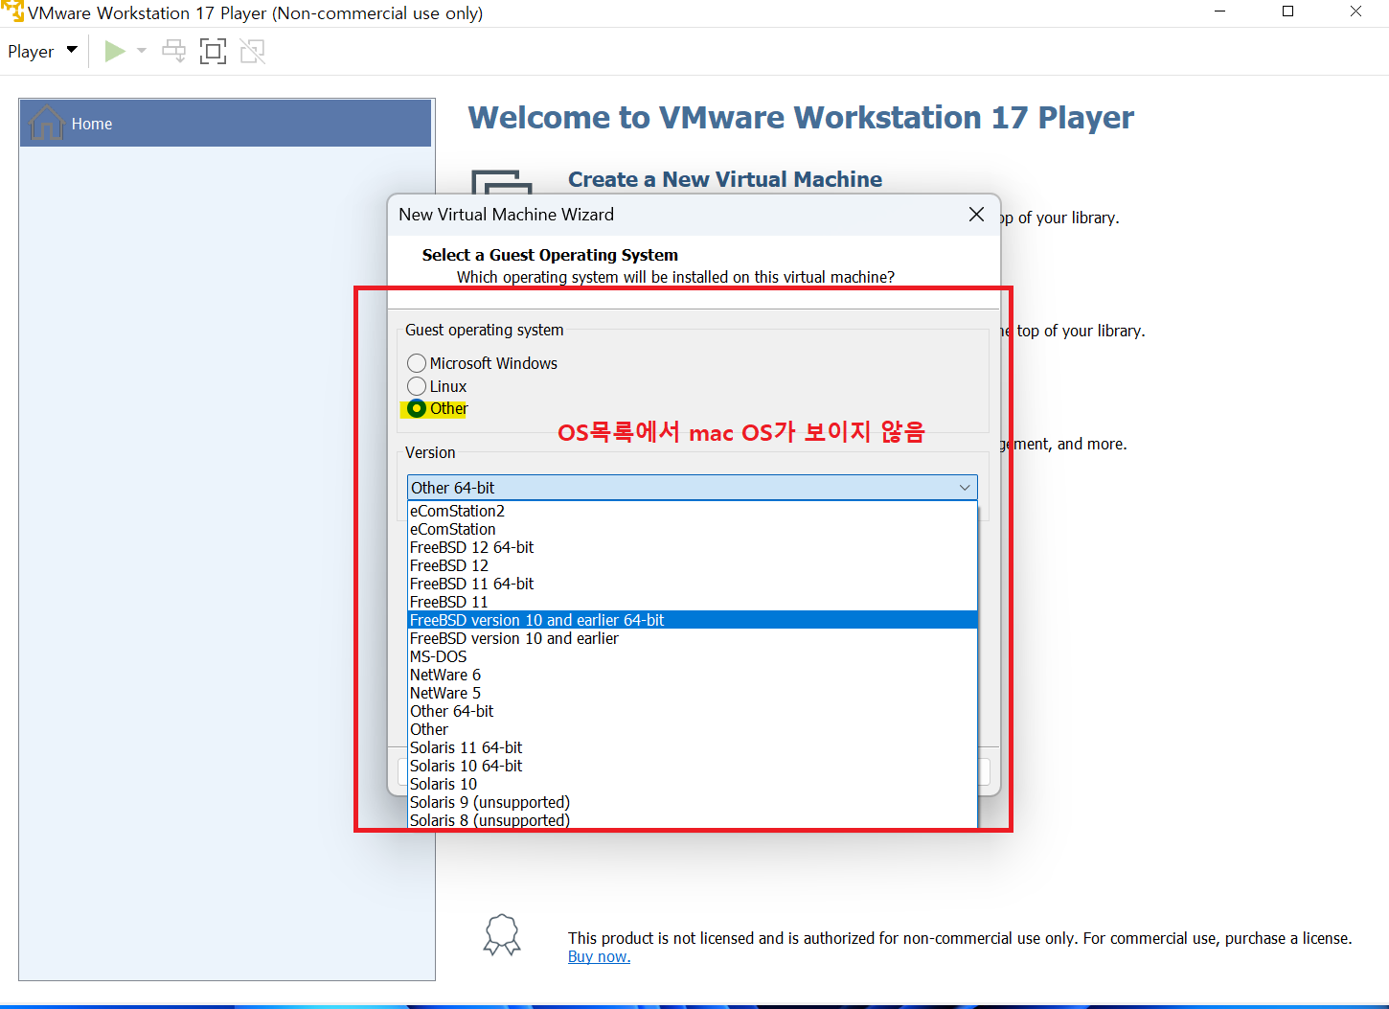The image size is (1389, 1009).
Task: Choose Solaris 9 (unsupported) option
Action: [693, 802]
